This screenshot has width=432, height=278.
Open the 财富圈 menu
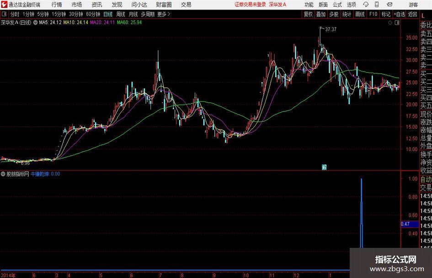pos(164,5)
